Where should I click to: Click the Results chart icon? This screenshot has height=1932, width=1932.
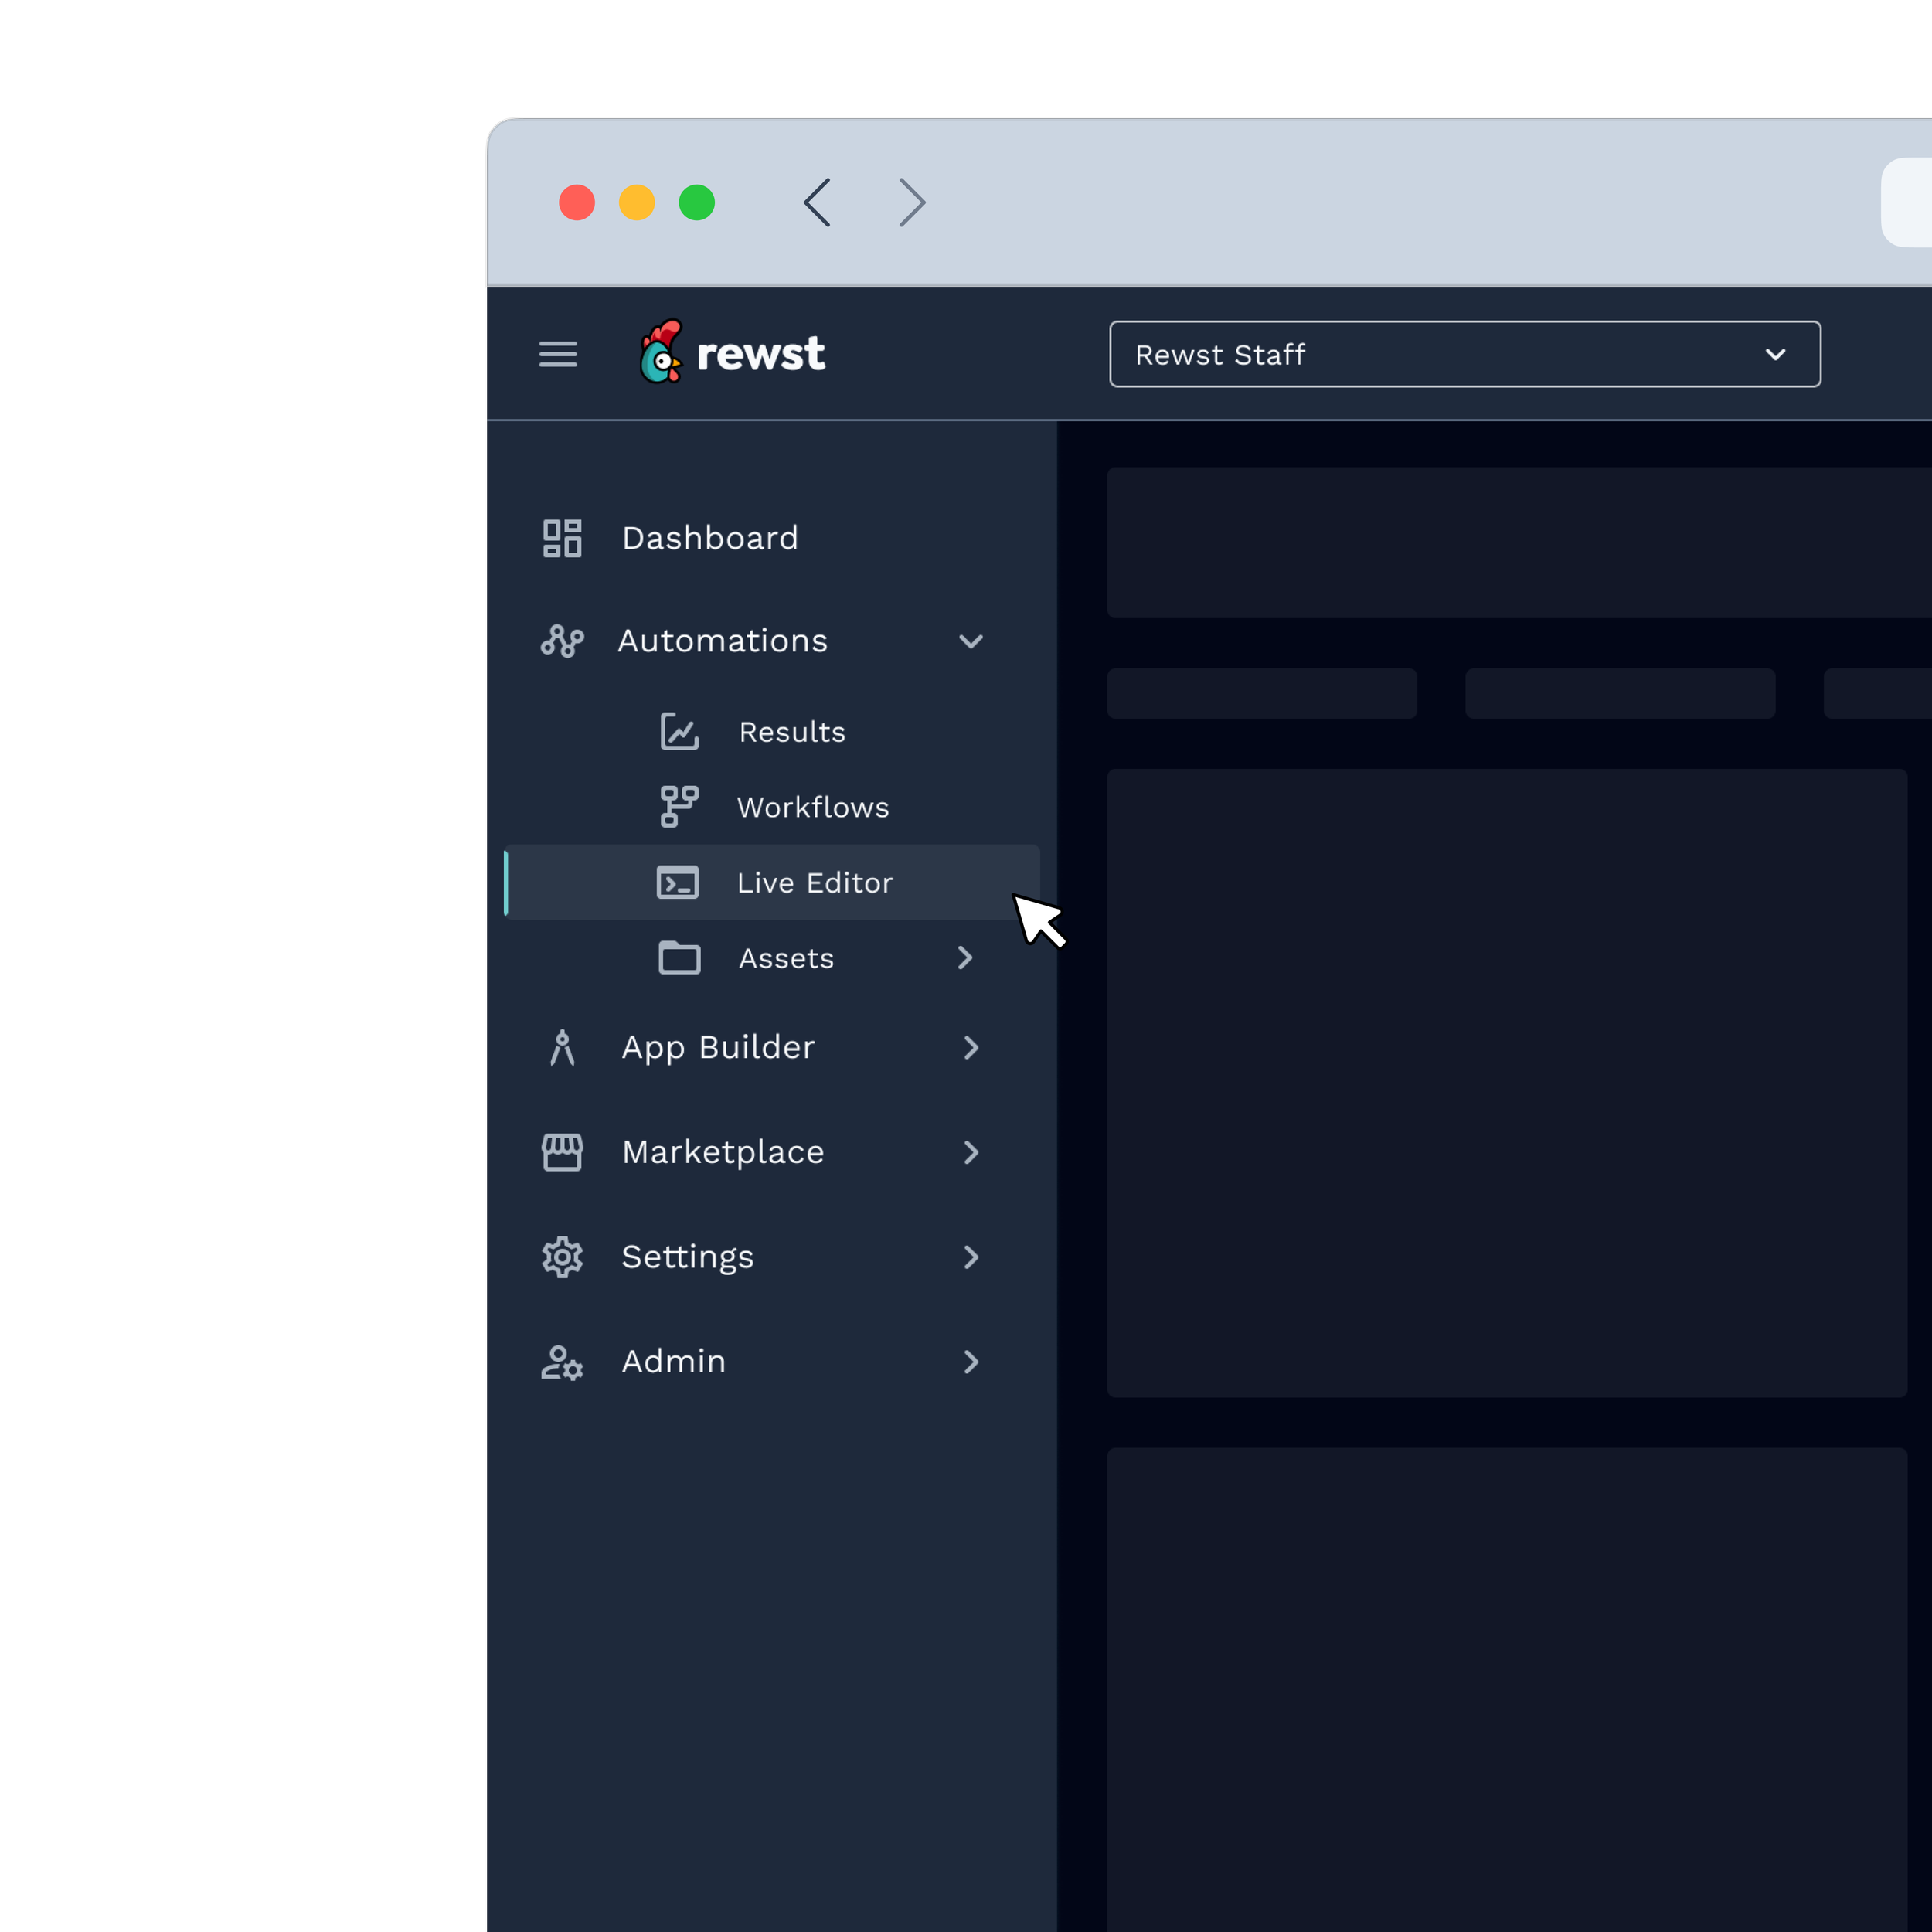coord(679,732)
